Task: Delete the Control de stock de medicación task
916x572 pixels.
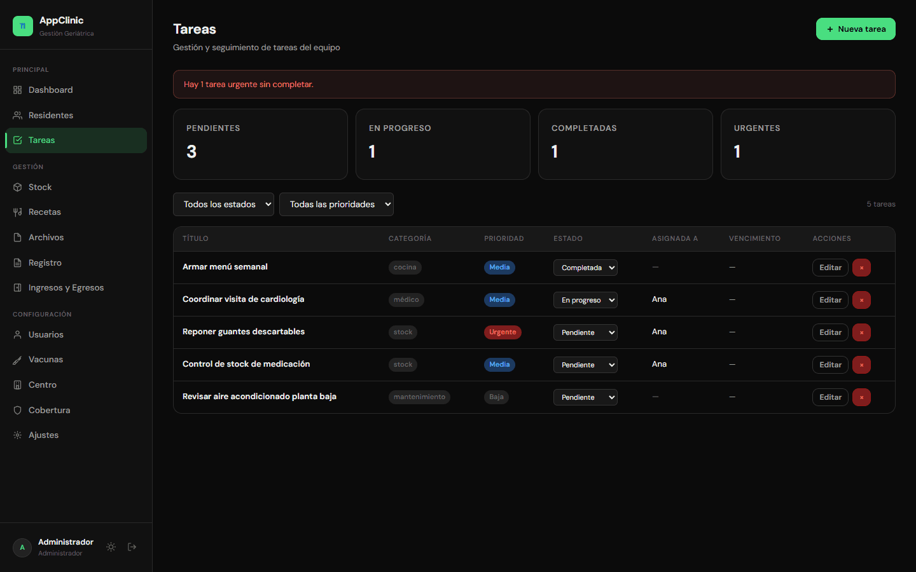Action: tap(861, 365)
